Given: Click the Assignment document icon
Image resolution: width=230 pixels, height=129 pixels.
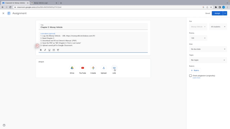Looking at the screenshot, I should coord(9,13).
